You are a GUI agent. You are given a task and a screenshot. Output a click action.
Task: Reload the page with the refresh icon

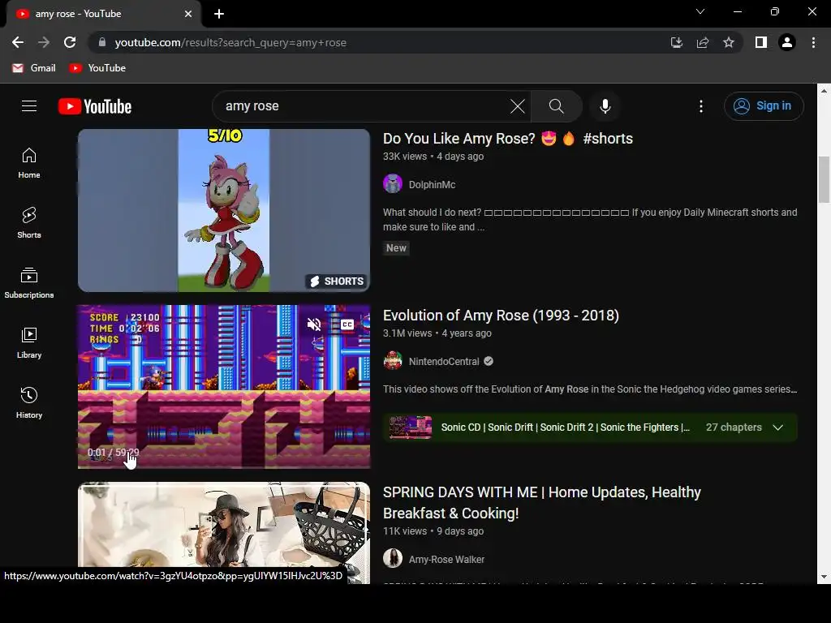point(70,42)
